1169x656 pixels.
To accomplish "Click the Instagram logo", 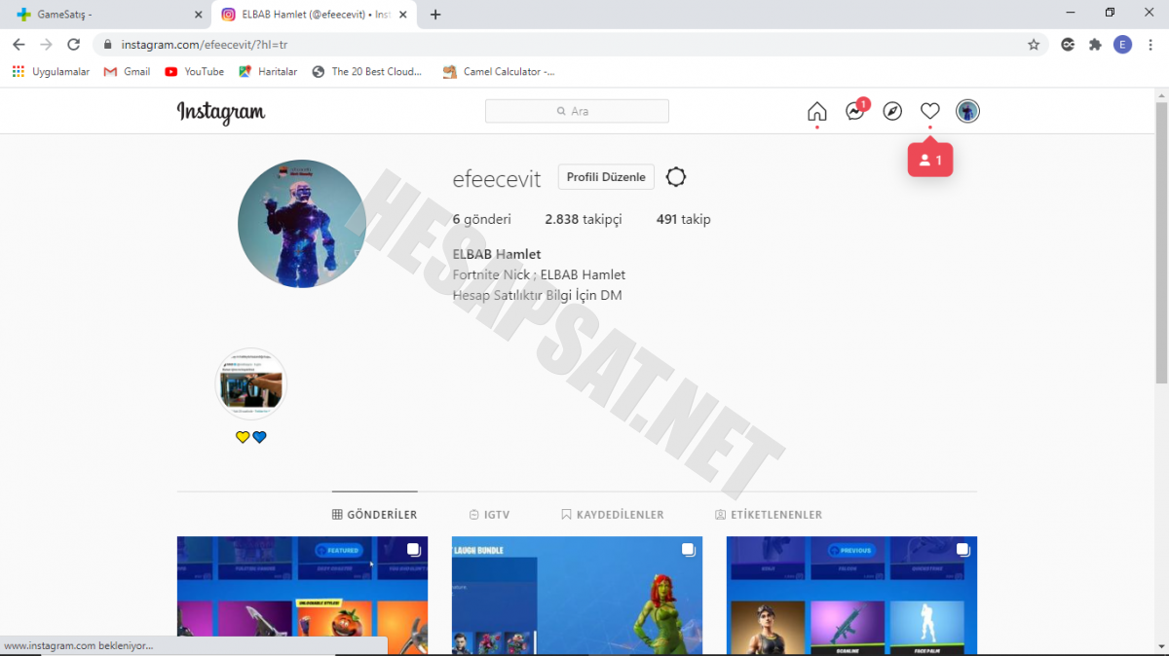I will (x=221, y=112).
